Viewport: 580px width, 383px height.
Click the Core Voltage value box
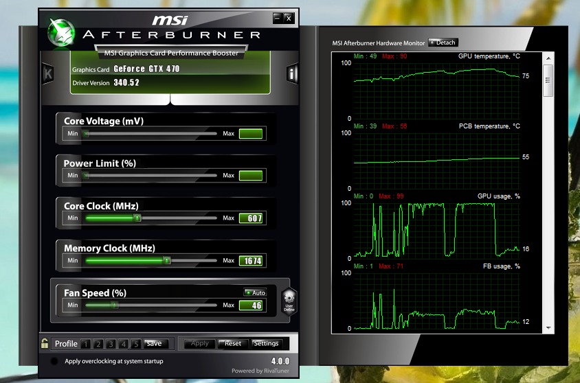251,134
